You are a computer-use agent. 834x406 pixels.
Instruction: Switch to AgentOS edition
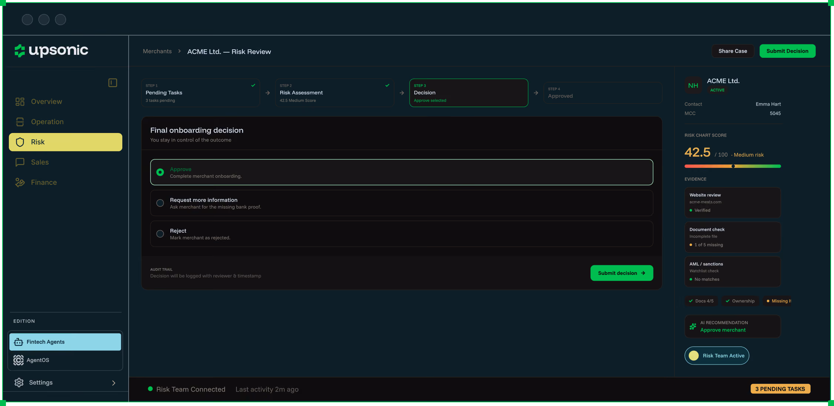(65, 360)
